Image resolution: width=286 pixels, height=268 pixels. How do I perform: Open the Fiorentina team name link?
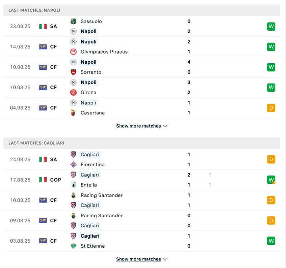click(x=93, y=165)
